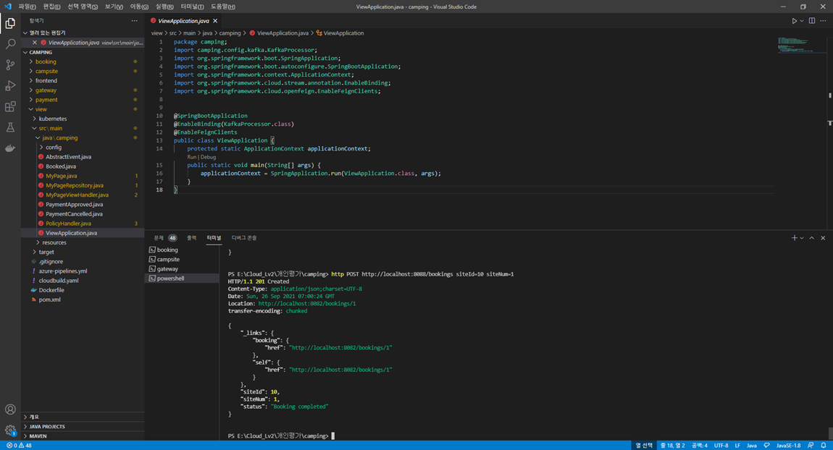Maximize the terminal panel size
Viewport: 833px width, 450px height.
(812, 238)
